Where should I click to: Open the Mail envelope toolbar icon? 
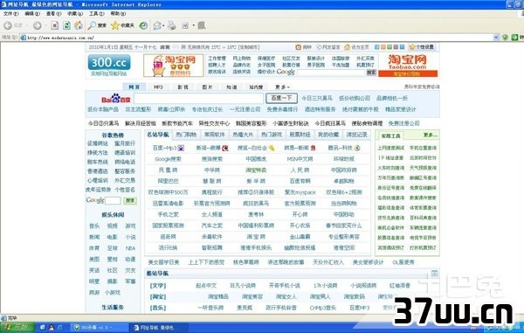157,25
